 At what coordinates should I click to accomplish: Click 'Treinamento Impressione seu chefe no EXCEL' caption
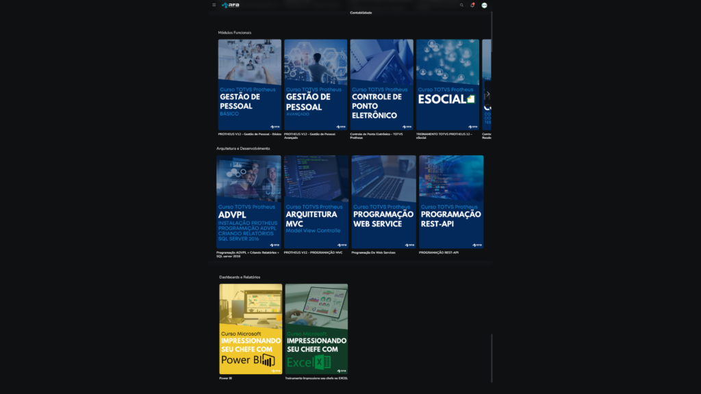click(x=316, y=378)
